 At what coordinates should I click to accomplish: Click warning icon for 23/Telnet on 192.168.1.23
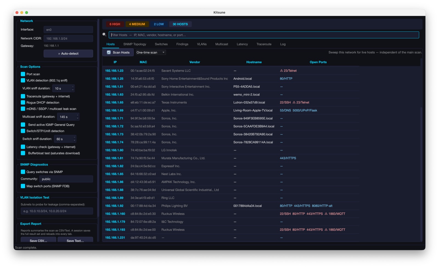click(x=281, y=71)
